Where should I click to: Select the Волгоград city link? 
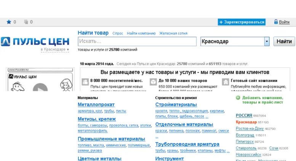point(245,135)
